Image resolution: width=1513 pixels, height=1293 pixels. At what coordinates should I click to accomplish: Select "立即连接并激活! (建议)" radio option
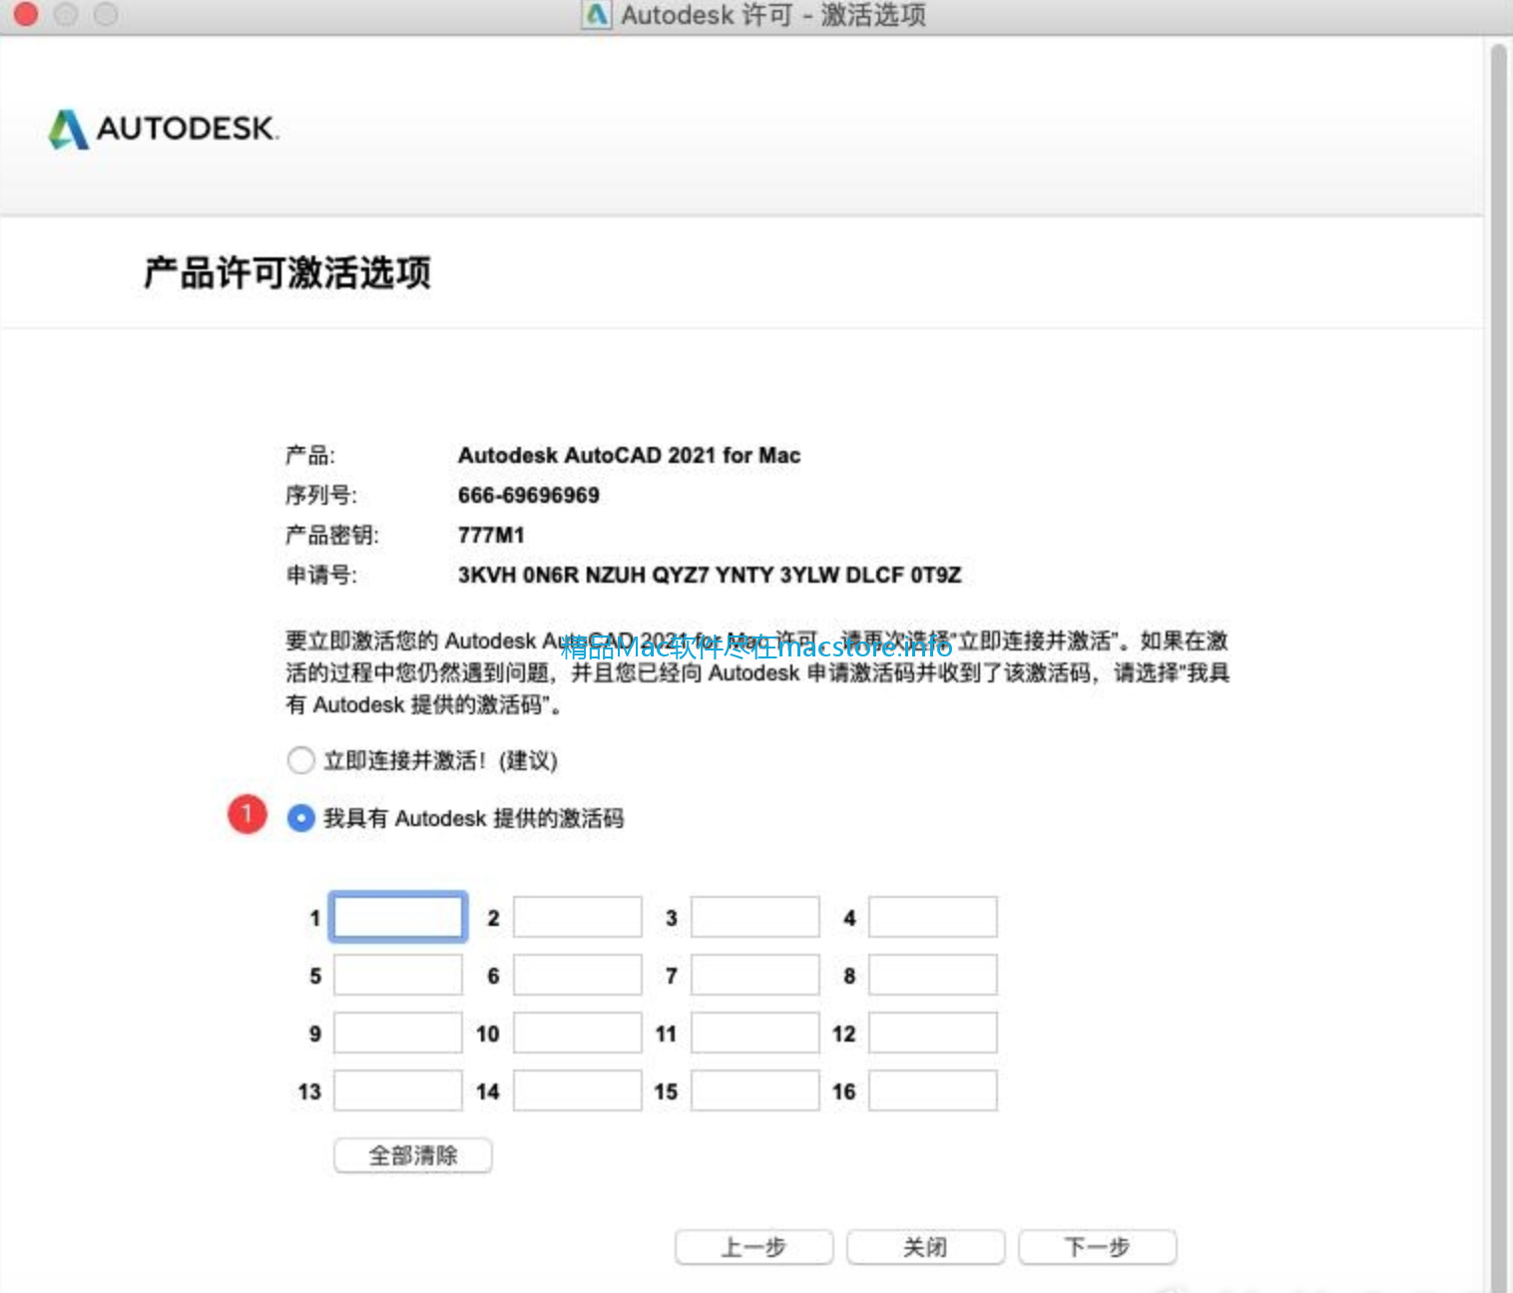click(300, 761)
